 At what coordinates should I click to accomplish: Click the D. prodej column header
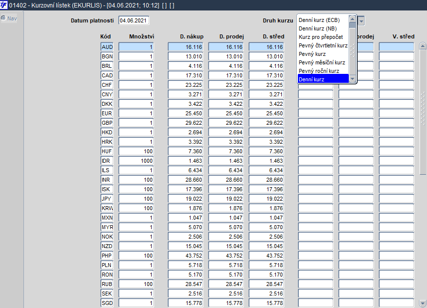pos(231,36)
